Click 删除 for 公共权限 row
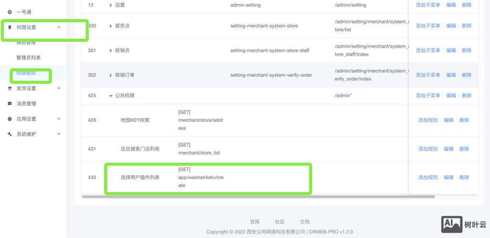The width and height of the screenshot is (490, 238). [467, 96]
